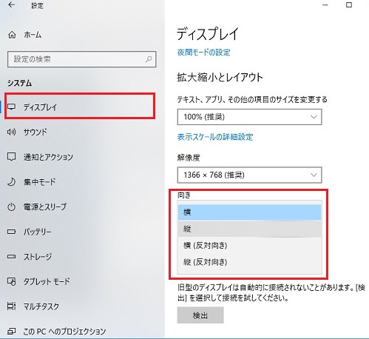Click the back arrow in Settings
The image size is (369, 339).
pos(11,5)
